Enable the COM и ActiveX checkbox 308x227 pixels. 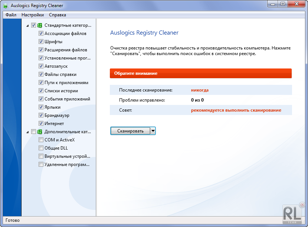41,140
